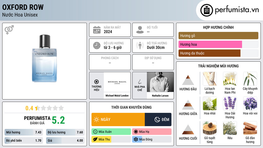263x148 pixels.
Task: Open the Hoa nhài note image
Action: [210, 103]
